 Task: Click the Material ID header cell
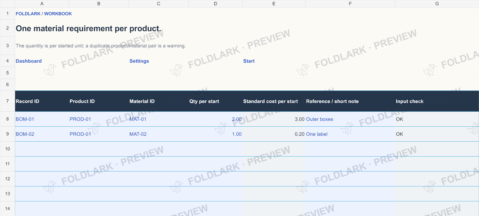tap(159, 101)
